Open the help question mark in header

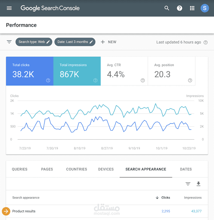click(179, 8)
